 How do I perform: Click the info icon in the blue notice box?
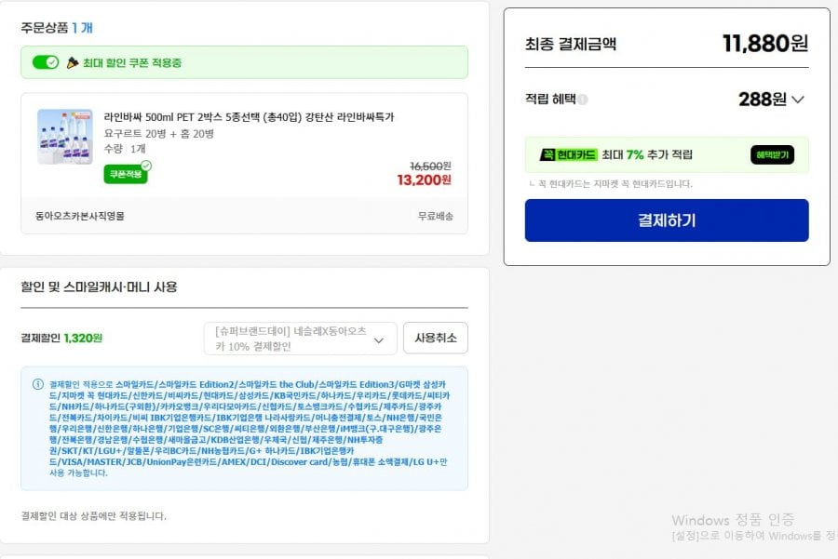click(38, 384)
